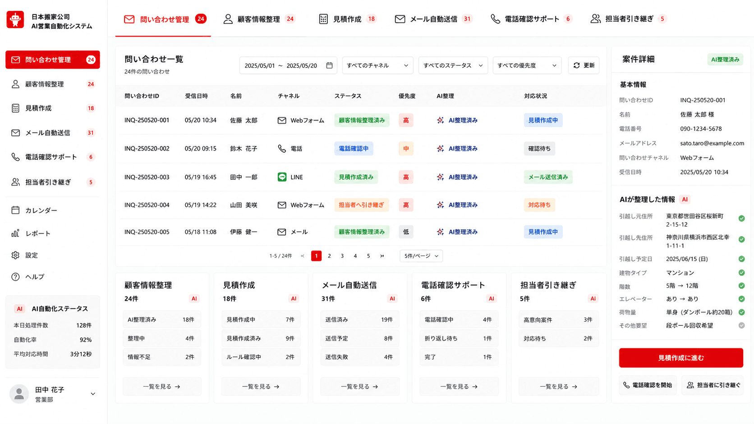Click the green check next to 引越し予定日
Viewport: 754px width, 424px height.
(741, 259)
